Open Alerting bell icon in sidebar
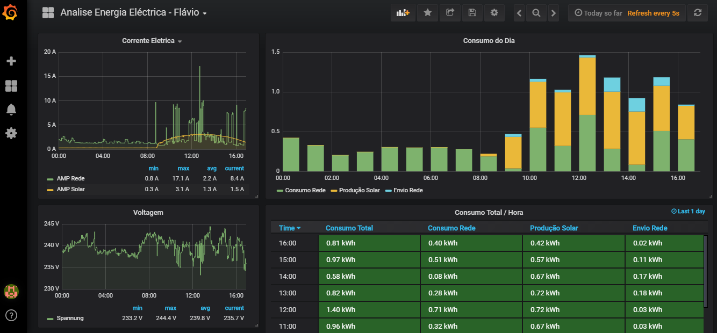Screen dimensions: 717x333 [x=11, y=110]
